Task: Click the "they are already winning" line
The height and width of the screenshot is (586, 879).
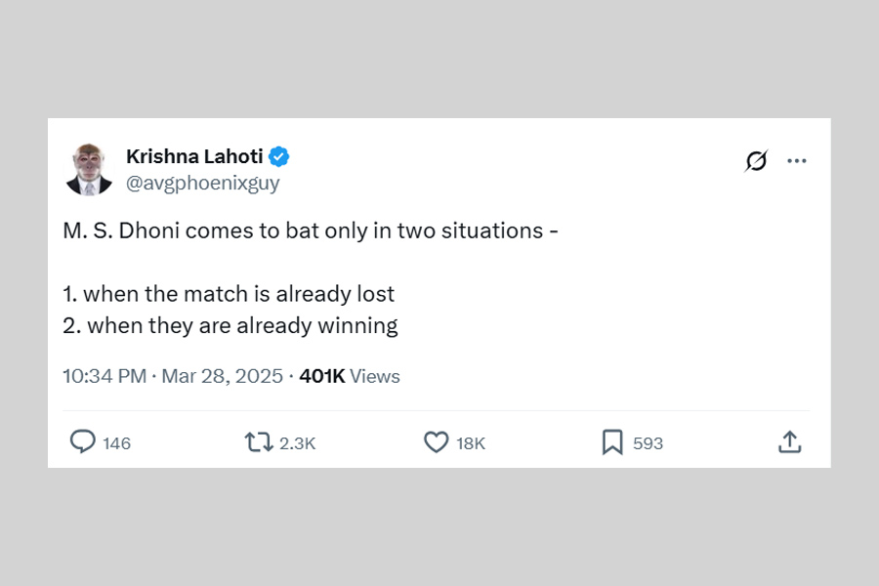Action: (230, 325)
